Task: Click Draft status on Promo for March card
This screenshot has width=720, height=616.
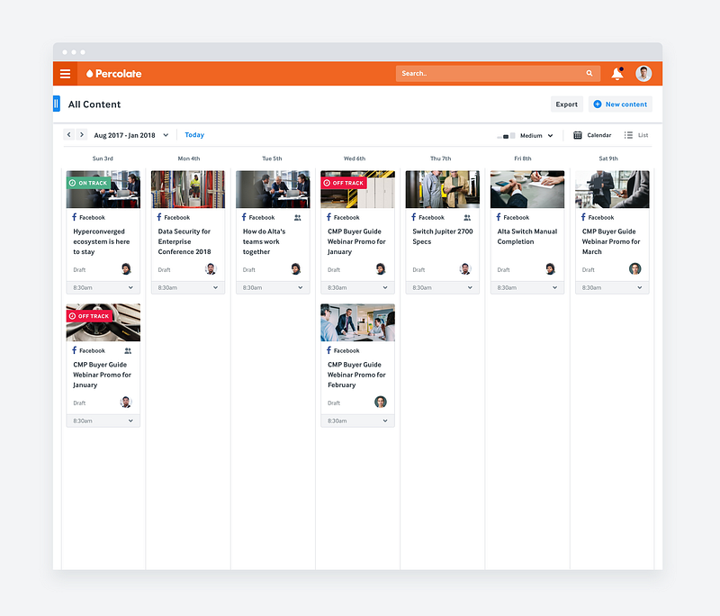Action: click(589, 269)
